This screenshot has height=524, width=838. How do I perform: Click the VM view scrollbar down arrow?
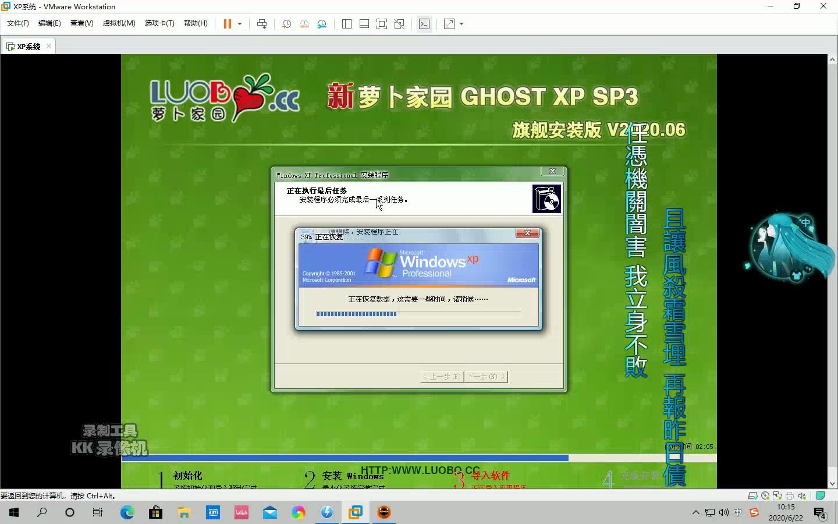832,483
